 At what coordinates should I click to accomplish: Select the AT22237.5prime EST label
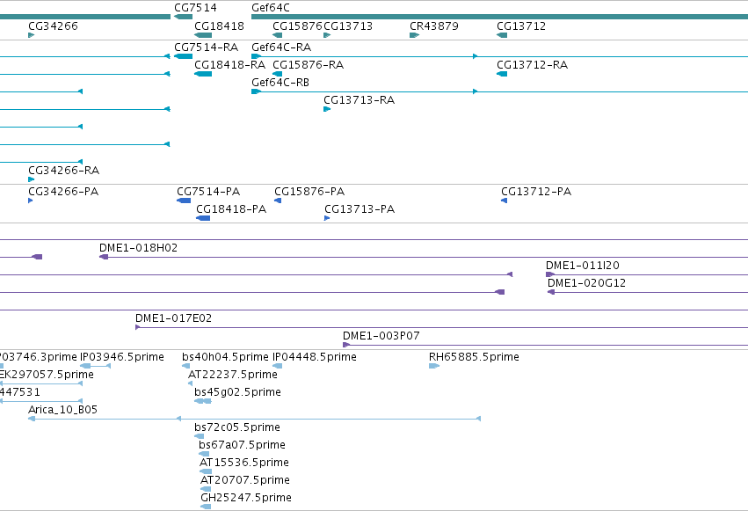(x=233, y=375)
